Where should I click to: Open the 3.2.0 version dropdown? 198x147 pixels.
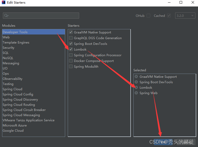tap(185, 16)
